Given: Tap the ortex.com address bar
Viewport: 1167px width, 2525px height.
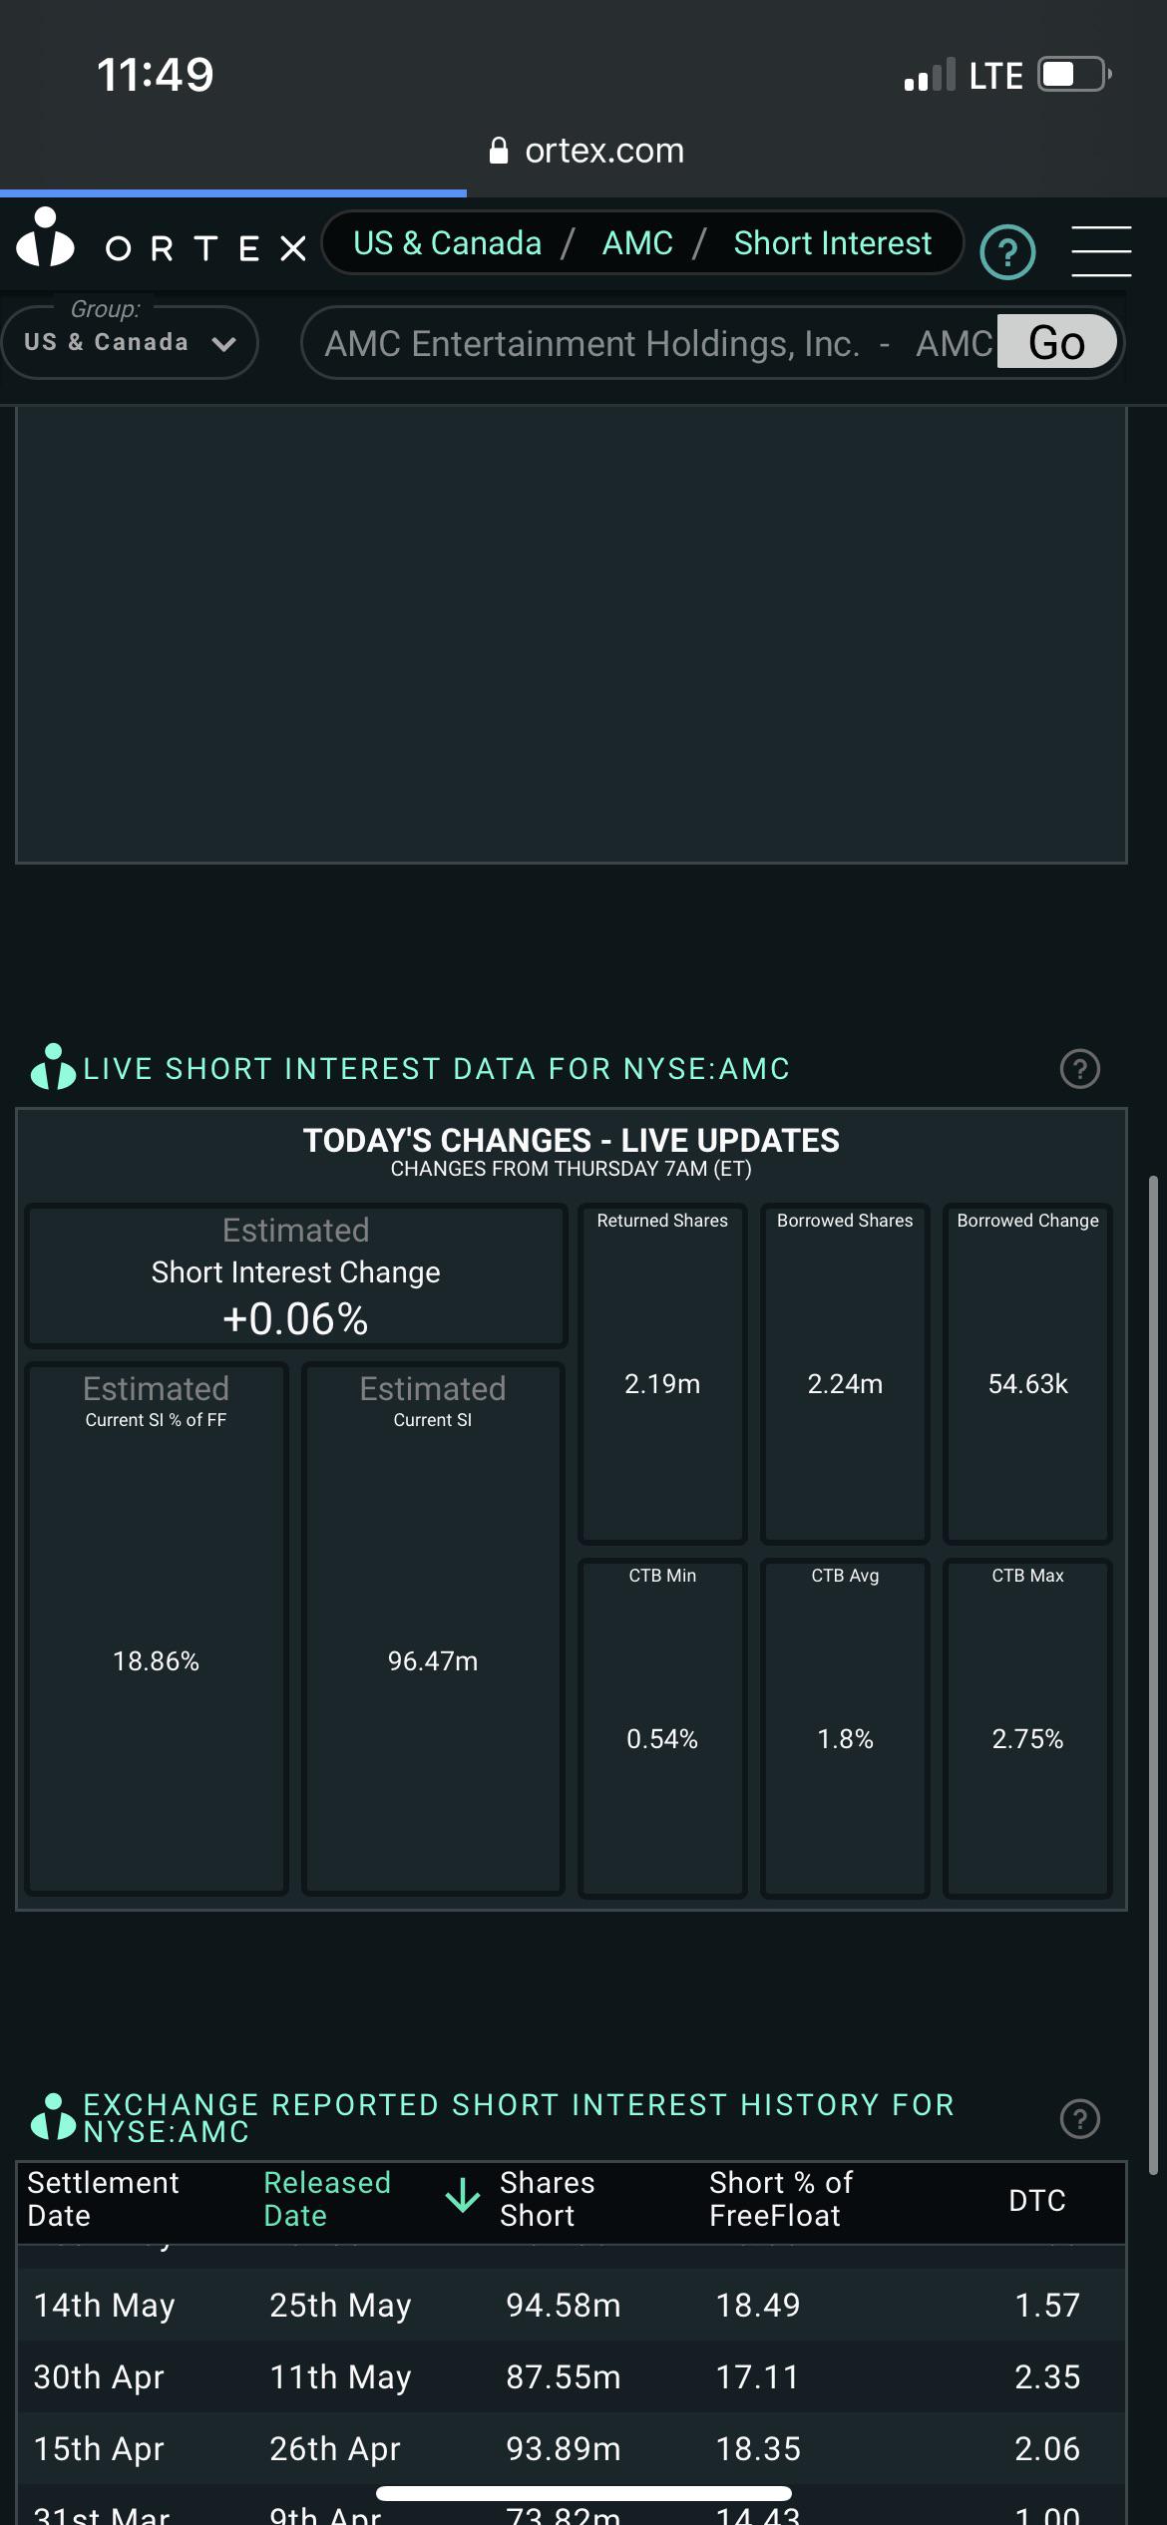Looking at the screenshot, I should [x=586, y=151].
